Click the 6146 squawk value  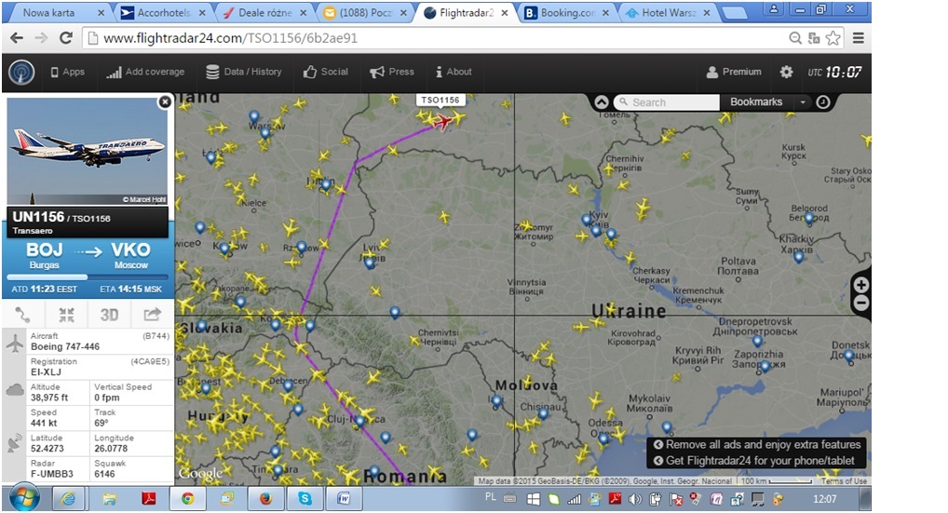(x=104, y=474)
